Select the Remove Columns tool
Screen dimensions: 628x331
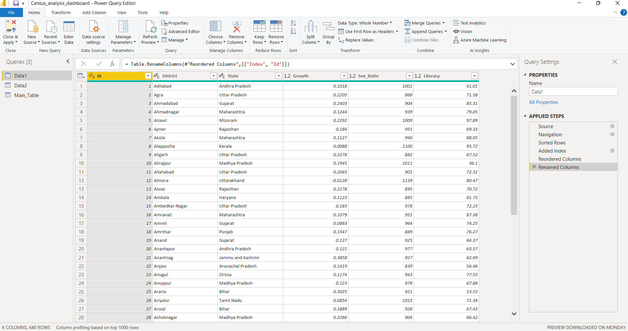pyautogui.click(x=236, y=32)
